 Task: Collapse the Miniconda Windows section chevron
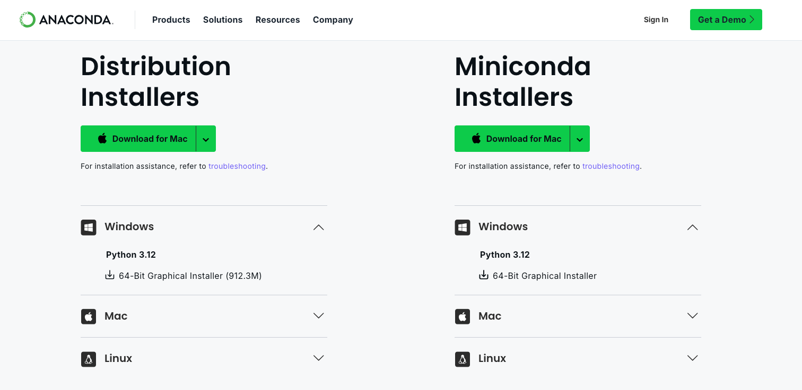[x=692, y=227]
